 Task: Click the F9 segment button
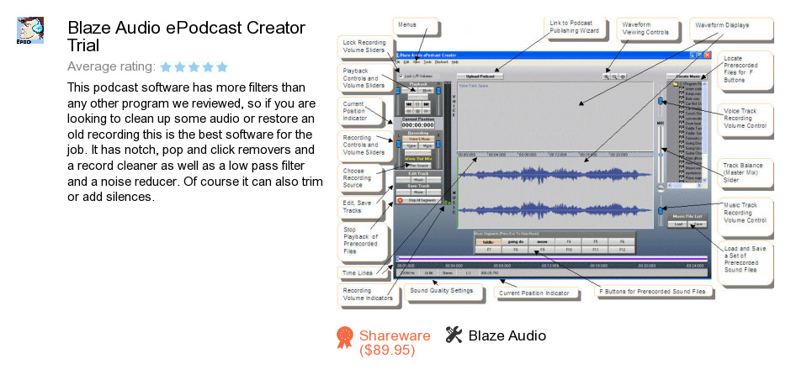tap(542, 250)
